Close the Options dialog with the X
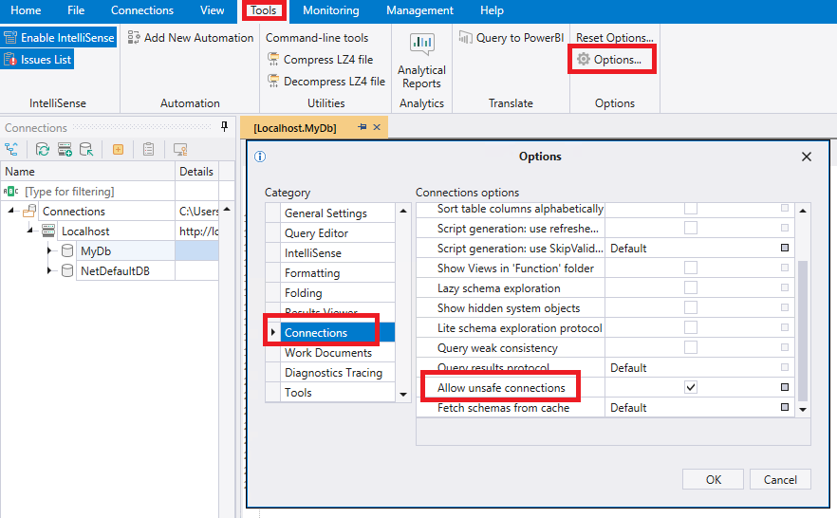The height and width of the screenshot is (518, 837). pyautogui.click(x=807, y=157)
